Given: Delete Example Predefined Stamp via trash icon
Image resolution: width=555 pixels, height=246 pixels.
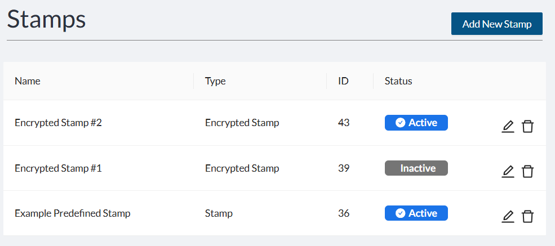Looking at the screenshot, I should (527, 216).
